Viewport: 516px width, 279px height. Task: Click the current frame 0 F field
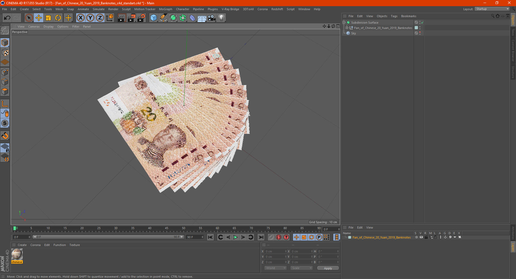22,237
